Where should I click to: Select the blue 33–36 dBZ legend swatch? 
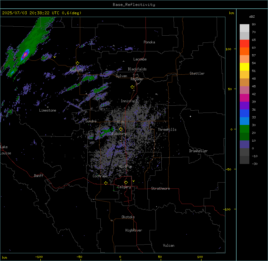[x=244, y=113]
